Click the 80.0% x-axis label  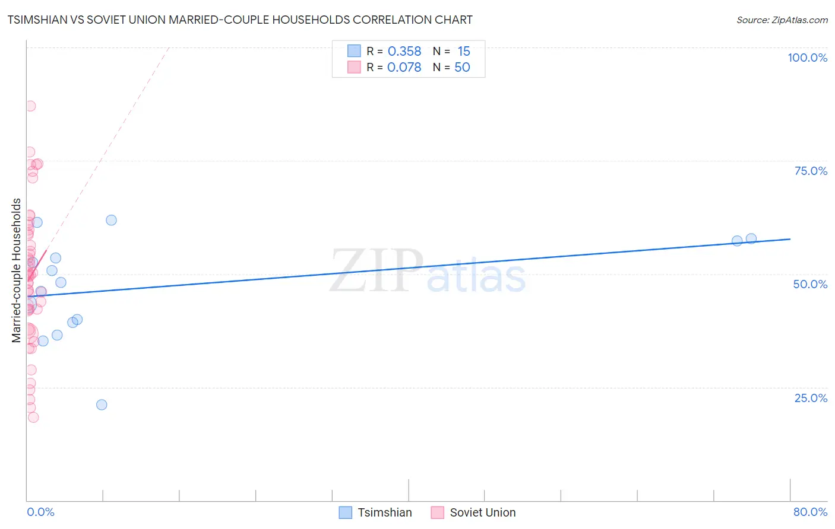click(811, 512)
